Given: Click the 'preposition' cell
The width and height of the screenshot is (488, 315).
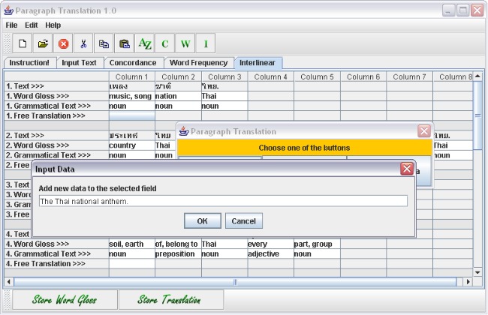Looking at the screenshot, I should click(x=179, y=253).
